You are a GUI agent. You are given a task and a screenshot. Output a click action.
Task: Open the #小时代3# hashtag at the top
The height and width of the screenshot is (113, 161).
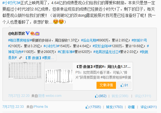point(11,3)
